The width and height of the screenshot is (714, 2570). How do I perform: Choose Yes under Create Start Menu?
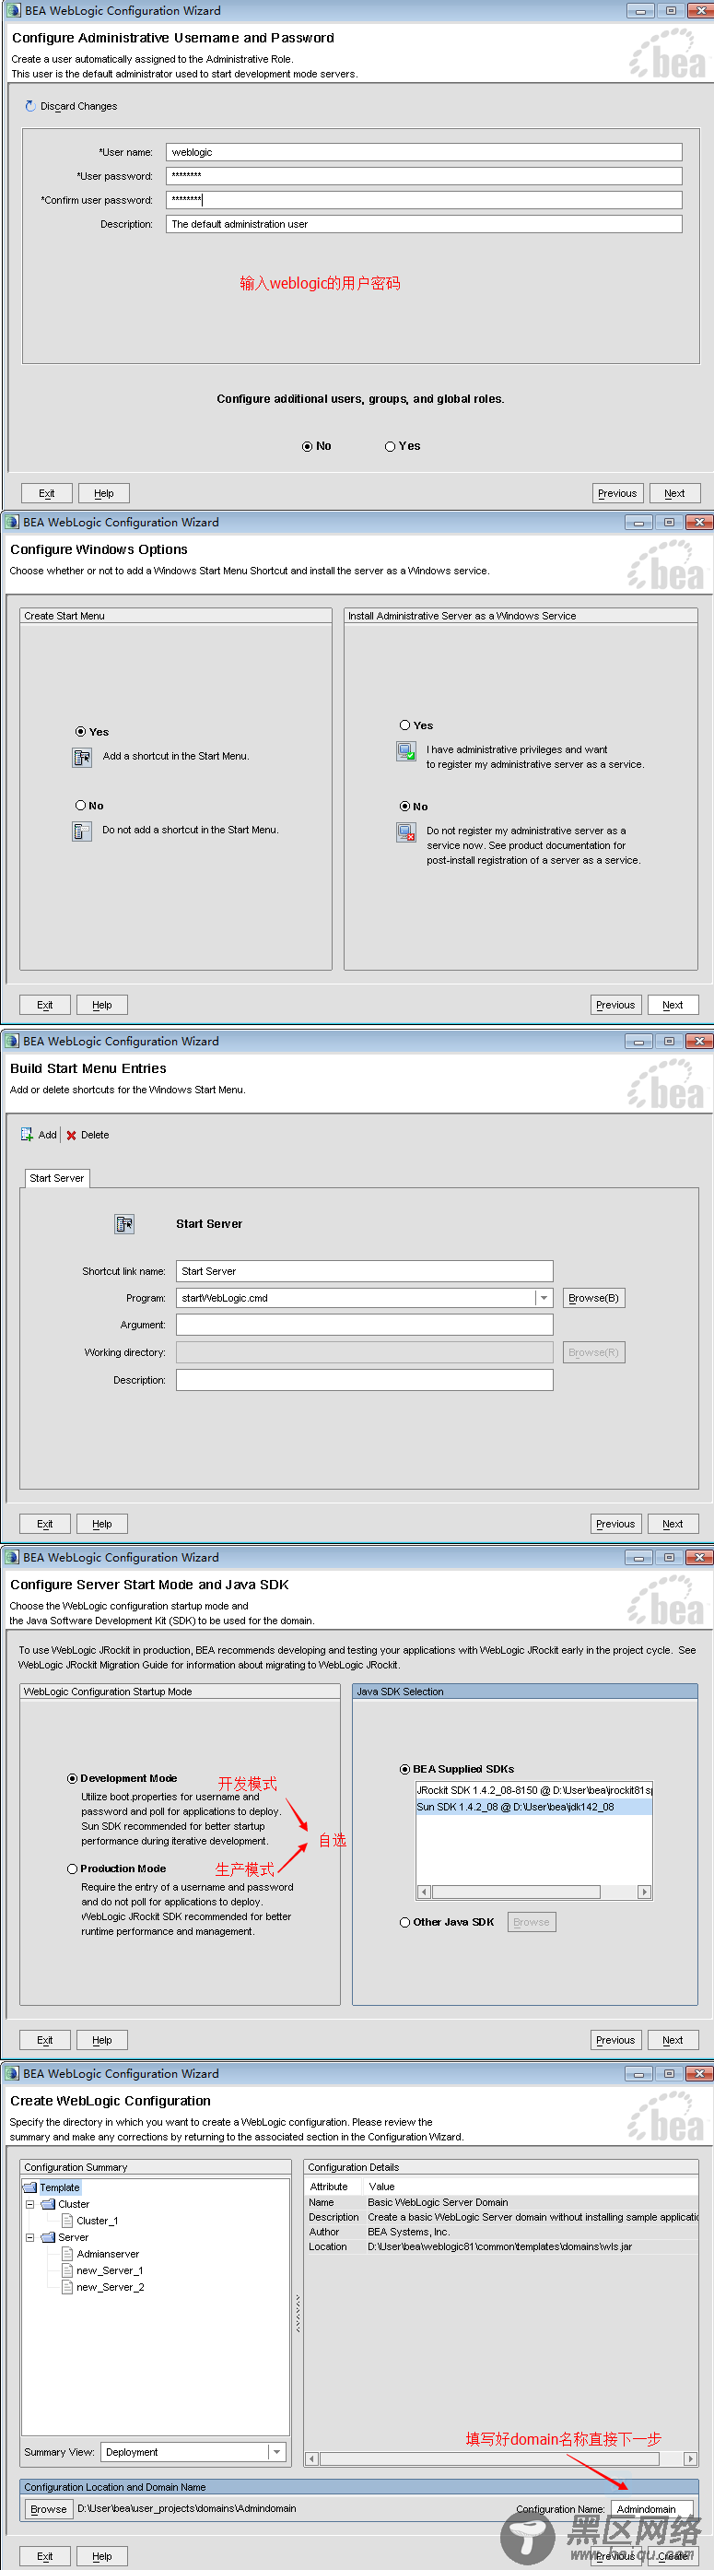81,732
